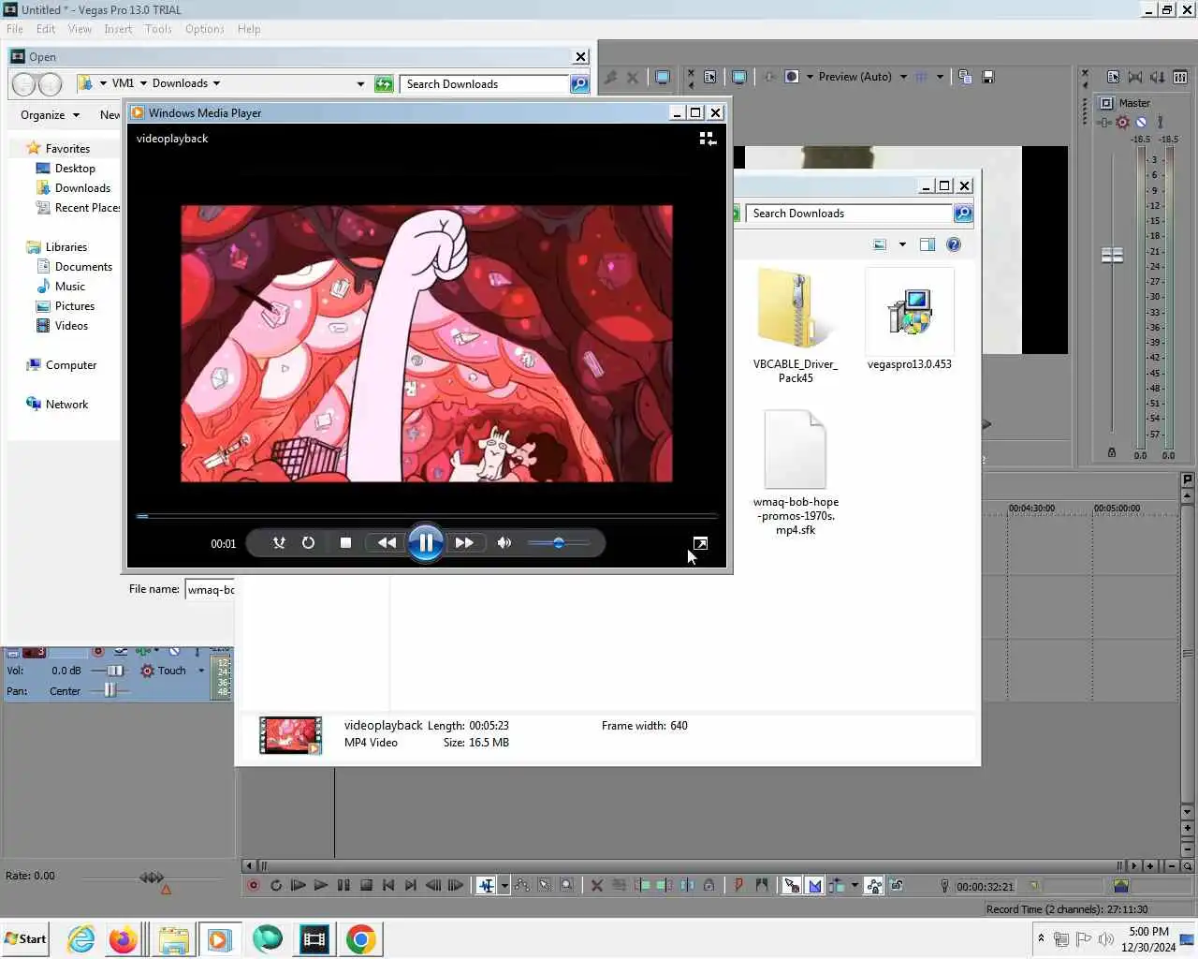1198x959 pixels.
Task: Save snapshot to file in preview toolbar
Action: click(x=988, y=77)
